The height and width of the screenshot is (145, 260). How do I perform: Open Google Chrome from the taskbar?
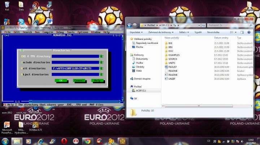(x=87, y=141)
